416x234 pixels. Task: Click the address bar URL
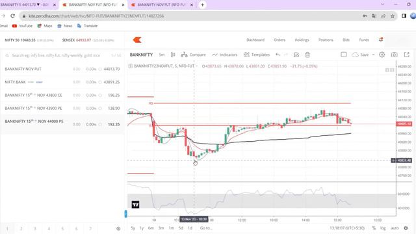96,16
